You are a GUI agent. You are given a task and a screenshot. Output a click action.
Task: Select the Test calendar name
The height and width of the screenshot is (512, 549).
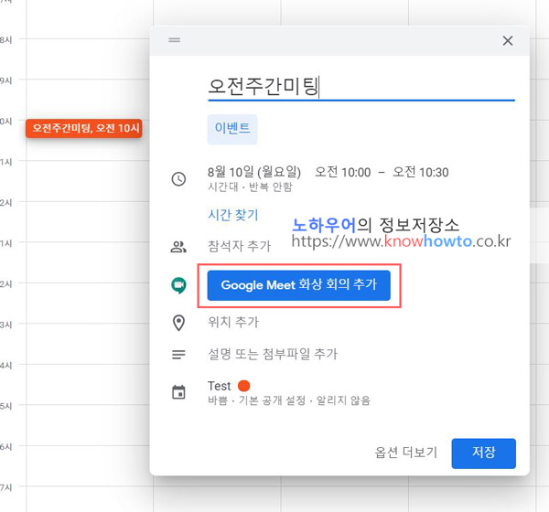point(220,386)
